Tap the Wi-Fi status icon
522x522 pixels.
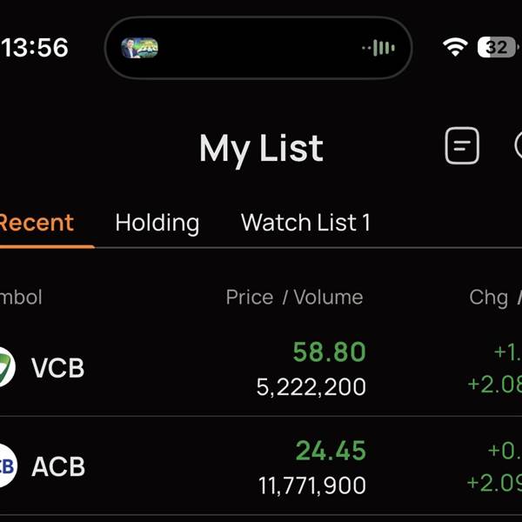click(x=454, y=47)
